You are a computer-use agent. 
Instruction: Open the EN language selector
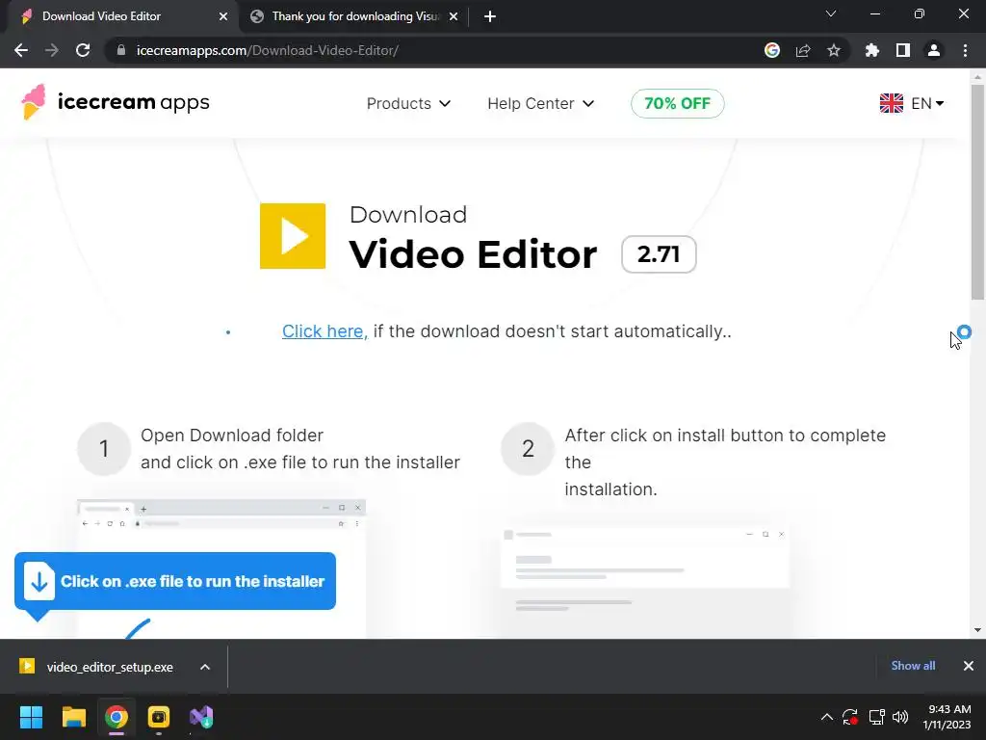[912, 103]
